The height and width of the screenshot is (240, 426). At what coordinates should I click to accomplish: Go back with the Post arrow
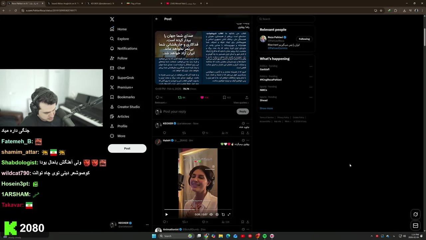pos(157,19)
